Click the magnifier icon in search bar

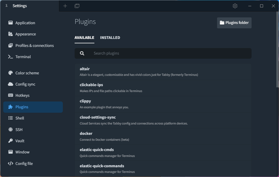[x=82, y=53]
